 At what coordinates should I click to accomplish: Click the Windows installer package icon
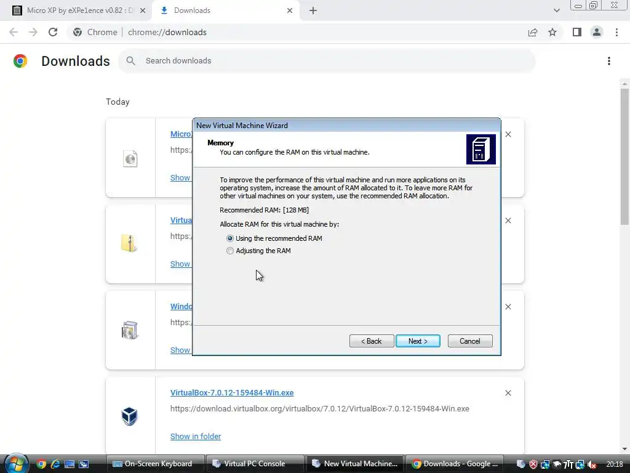tap(129, 330)
